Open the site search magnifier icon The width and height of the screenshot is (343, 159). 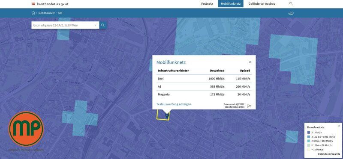click(x=291, y=3)
